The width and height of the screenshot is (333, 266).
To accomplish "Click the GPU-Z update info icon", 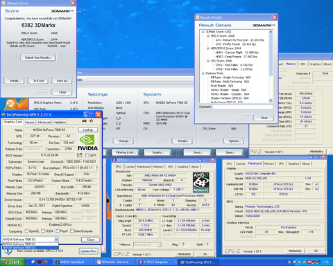I will (x=8, y=251).
